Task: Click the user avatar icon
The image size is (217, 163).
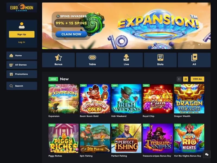Action: pos(22,25)
